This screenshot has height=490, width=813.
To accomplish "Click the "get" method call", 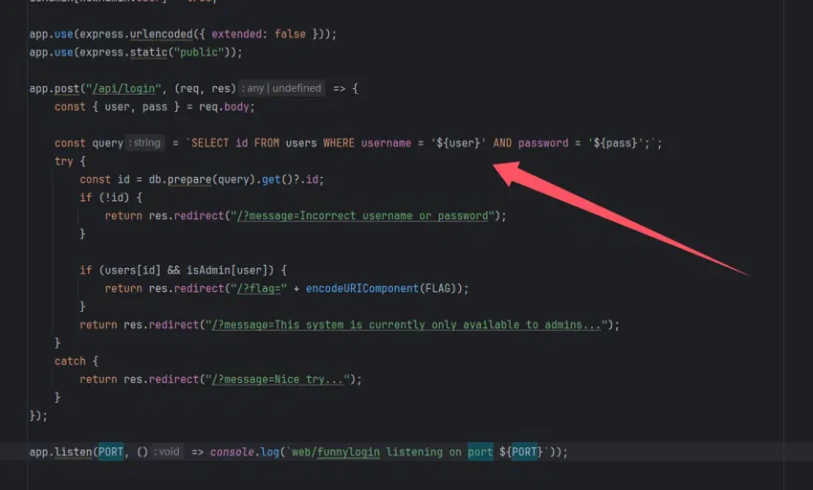I will coord(271,180).
